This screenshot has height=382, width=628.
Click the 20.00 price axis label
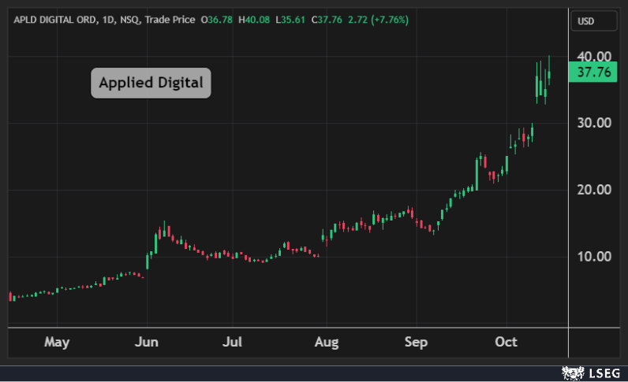(593, 190)
